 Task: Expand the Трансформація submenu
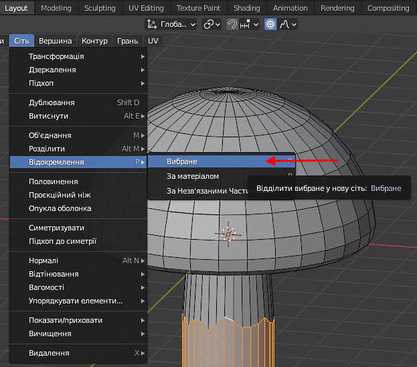coord(78,56)
